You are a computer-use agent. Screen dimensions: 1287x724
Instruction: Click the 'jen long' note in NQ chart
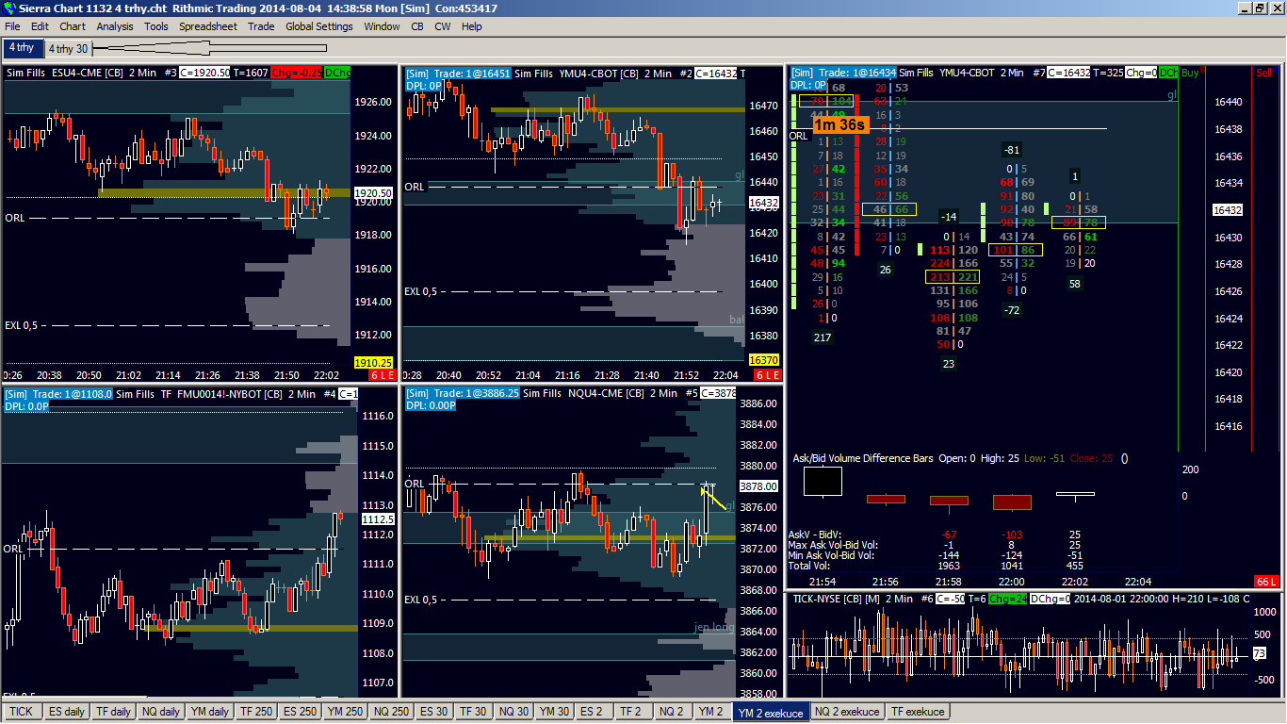pos(714,627)
